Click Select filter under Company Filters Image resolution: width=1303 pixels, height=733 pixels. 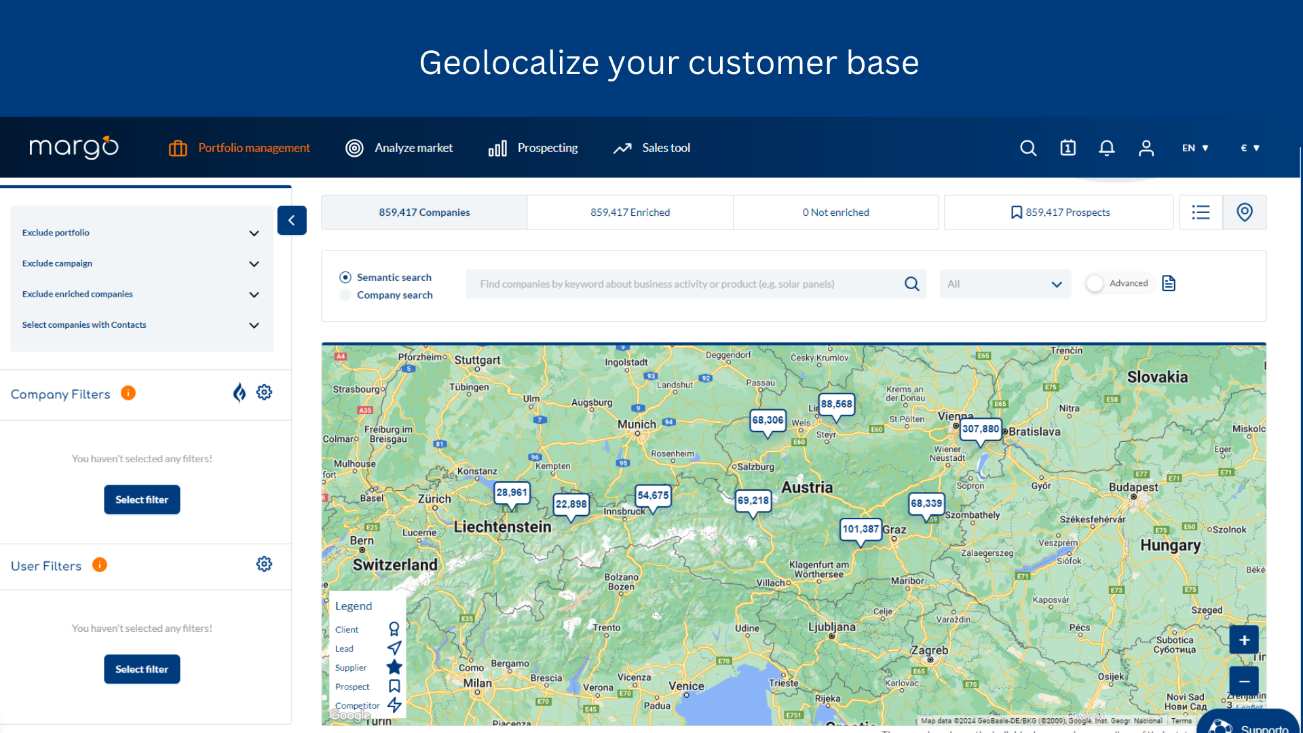(142, 500)
